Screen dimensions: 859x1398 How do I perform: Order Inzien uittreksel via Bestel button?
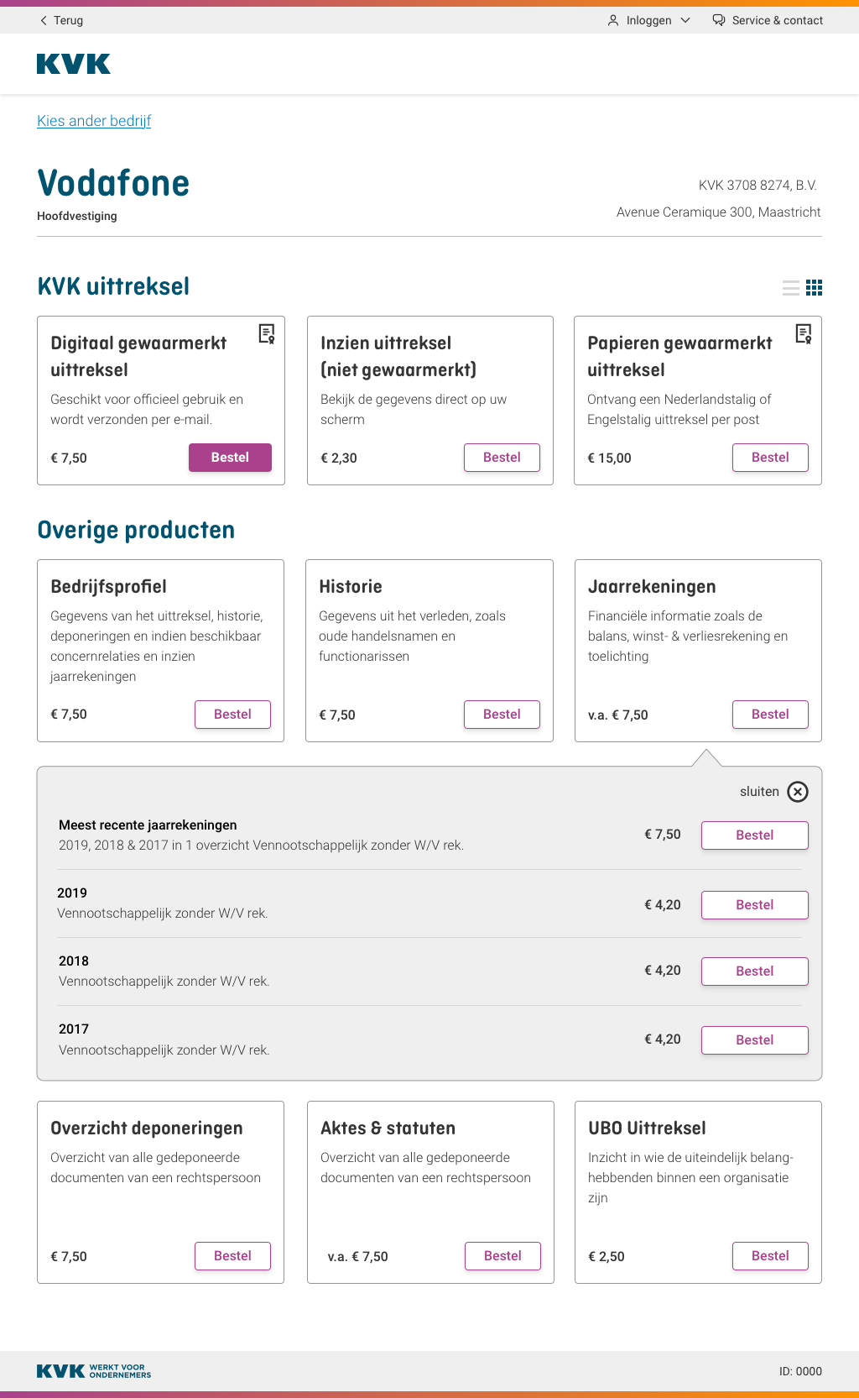(x=502, y=458)
